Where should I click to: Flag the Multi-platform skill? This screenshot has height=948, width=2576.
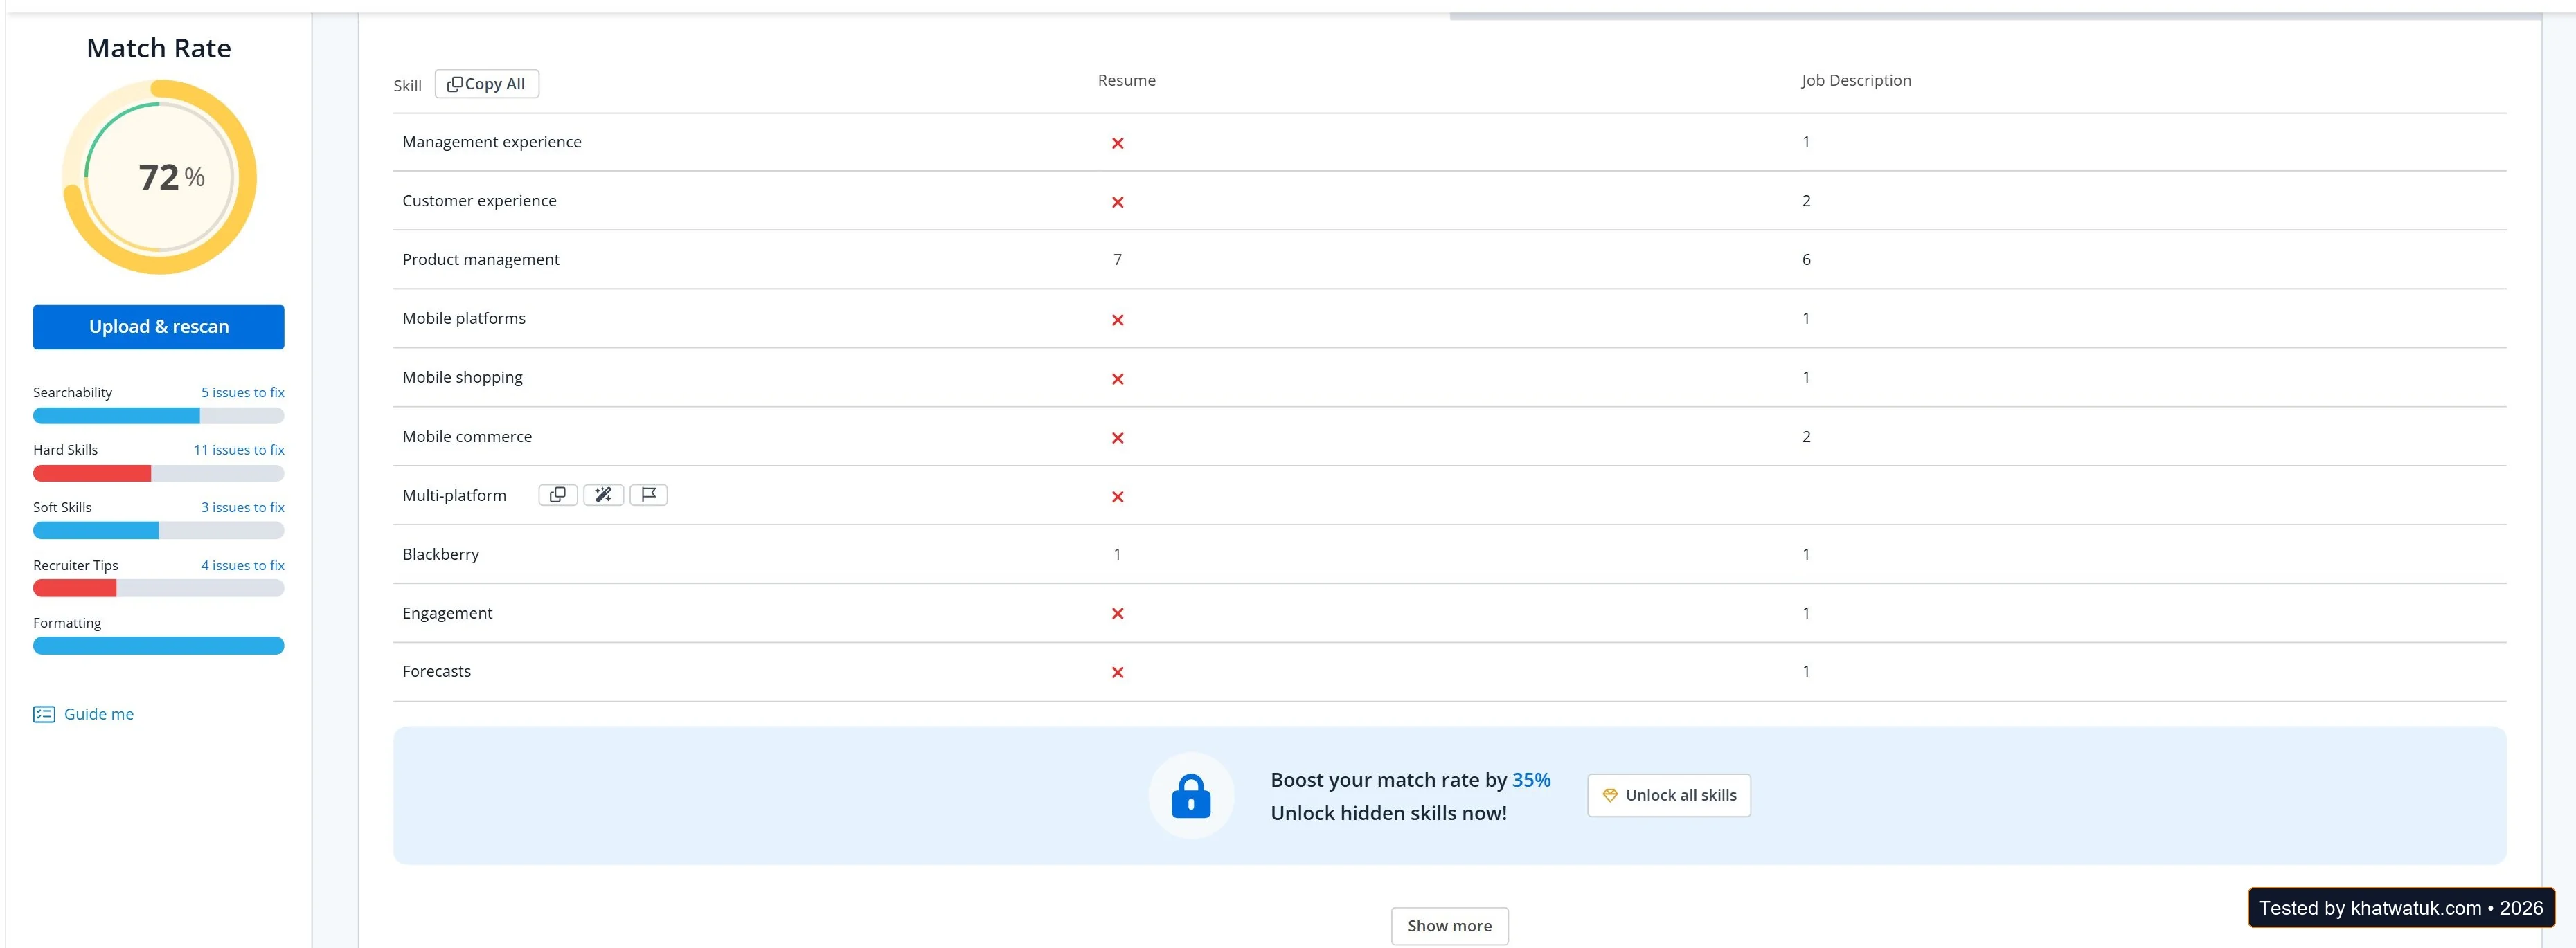click(648, 495)
